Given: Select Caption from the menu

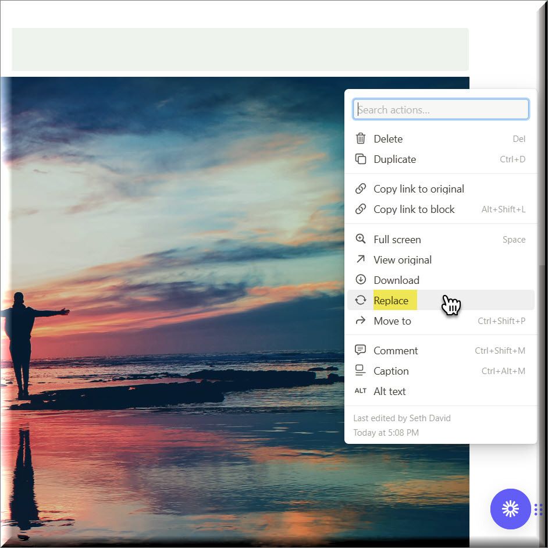Looking at the screenshot, I should pos(440,371).
